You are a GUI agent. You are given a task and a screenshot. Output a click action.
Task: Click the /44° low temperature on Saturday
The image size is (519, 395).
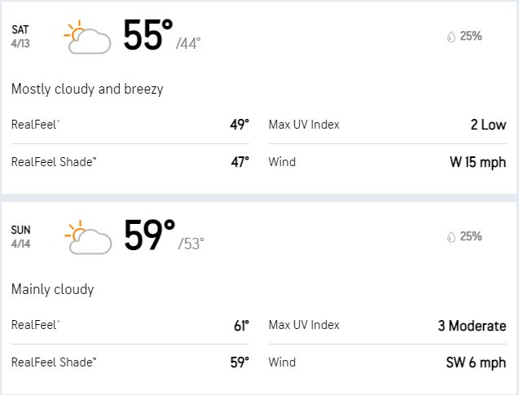188,43
